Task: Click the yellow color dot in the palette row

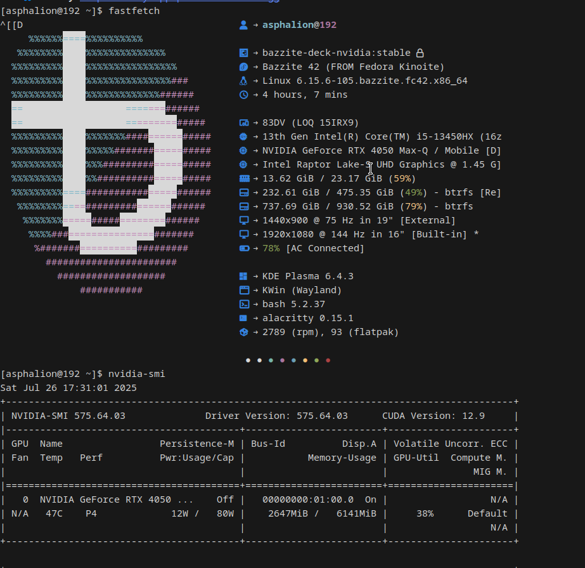Action: [x=305, y=360]
